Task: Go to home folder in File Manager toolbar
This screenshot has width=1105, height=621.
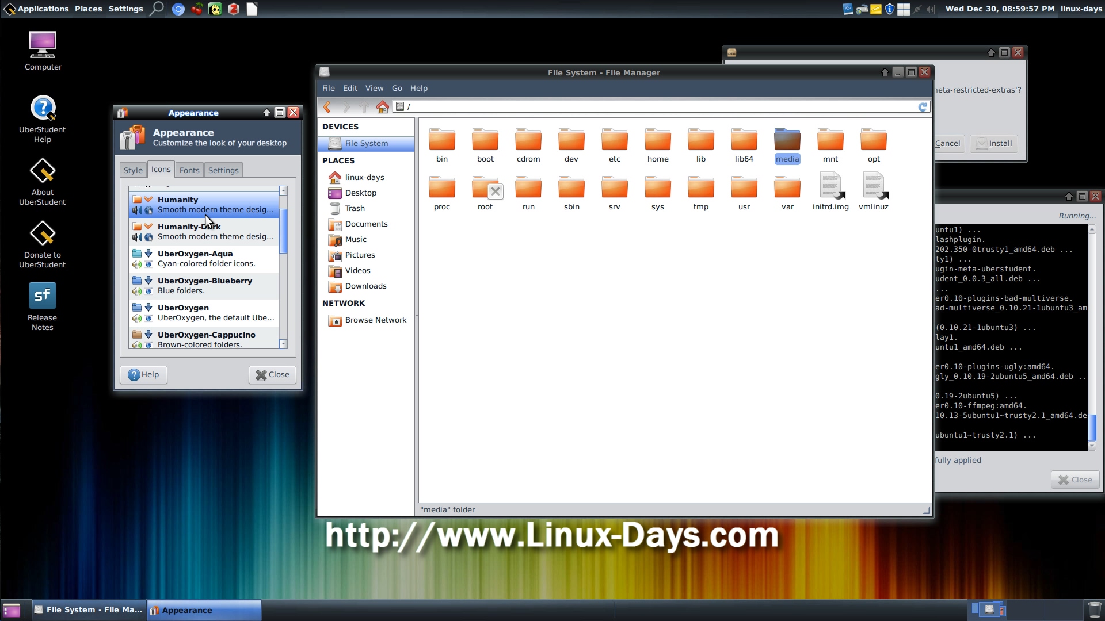Action: (x=383, y=107)
